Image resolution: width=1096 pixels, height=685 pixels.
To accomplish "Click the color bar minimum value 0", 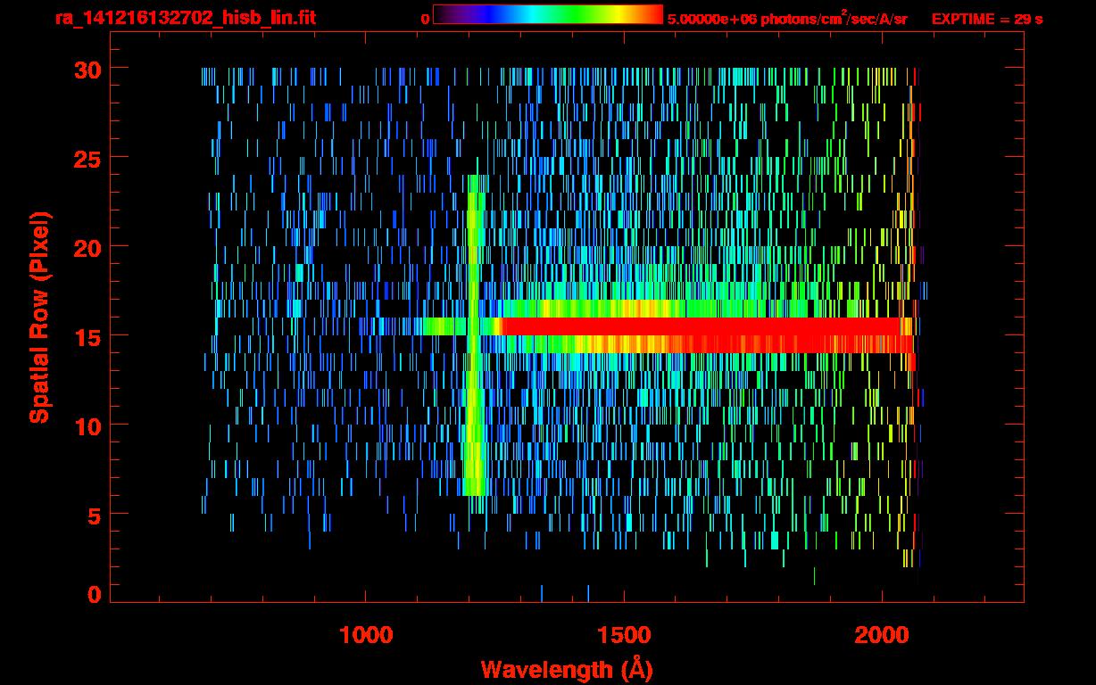I will tap(425, 18).
